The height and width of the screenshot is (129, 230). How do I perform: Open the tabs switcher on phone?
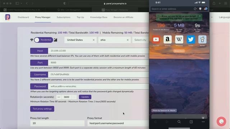[191, 122]
